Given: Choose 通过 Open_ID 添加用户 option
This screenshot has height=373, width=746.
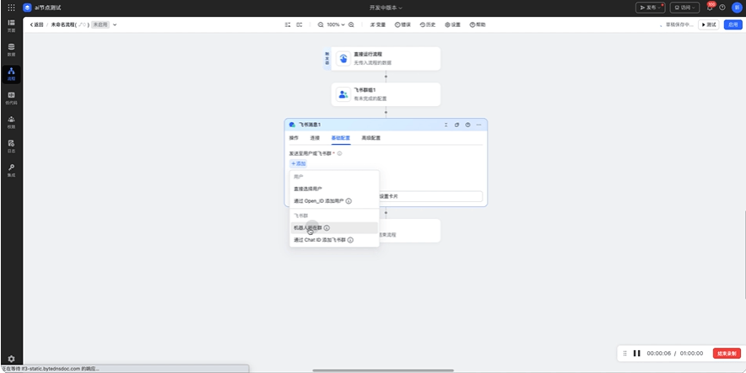Looking at the screenshot, I should pos(334,201).
